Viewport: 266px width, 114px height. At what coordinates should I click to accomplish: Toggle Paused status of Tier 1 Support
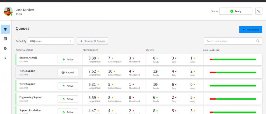[68, 73]
